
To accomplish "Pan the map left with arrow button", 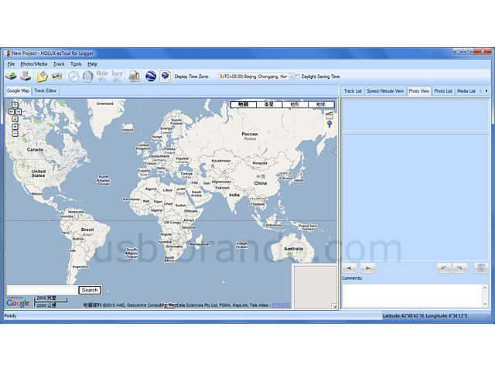I will click(x=12, y=111).
